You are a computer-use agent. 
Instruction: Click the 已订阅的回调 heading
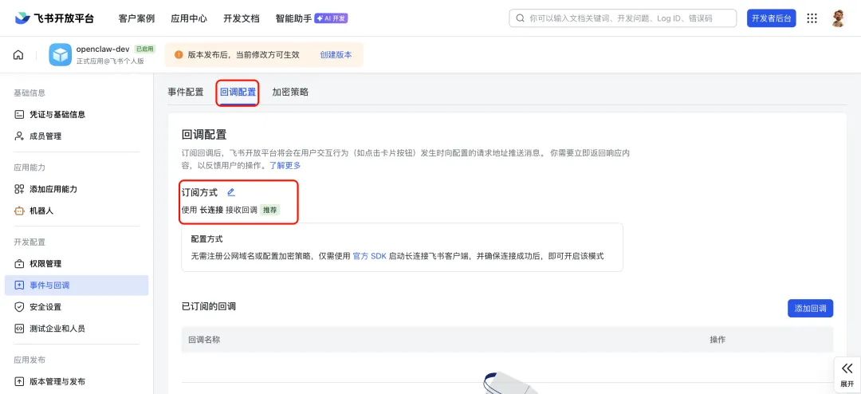click(209, 306)
